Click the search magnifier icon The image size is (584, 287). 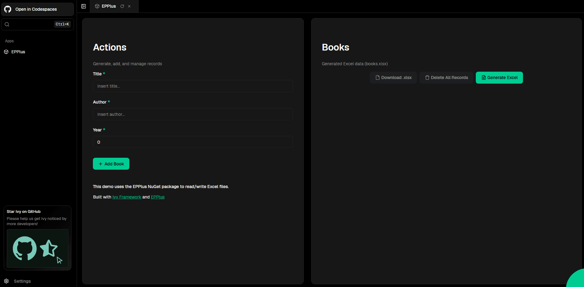[x=7, y=25]
